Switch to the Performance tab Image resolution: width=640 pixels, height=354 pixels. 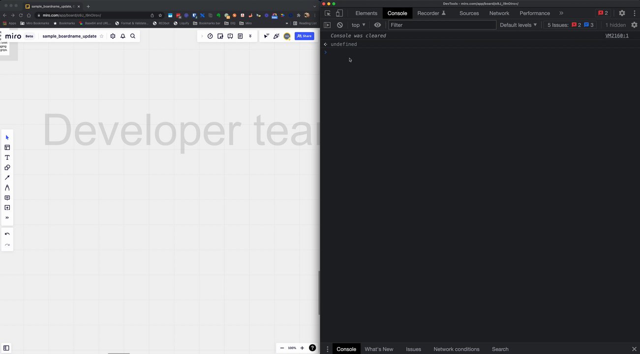pyautogui.click(x=535, y=13)
